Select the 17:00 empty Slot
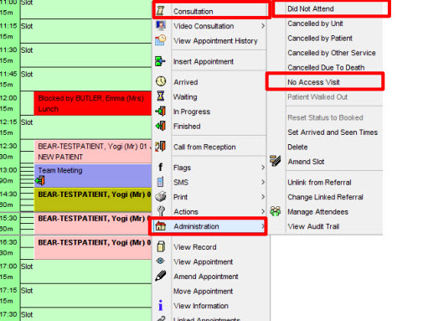The width and height of the screenshot is (423, 321). [x=86, y=272]
